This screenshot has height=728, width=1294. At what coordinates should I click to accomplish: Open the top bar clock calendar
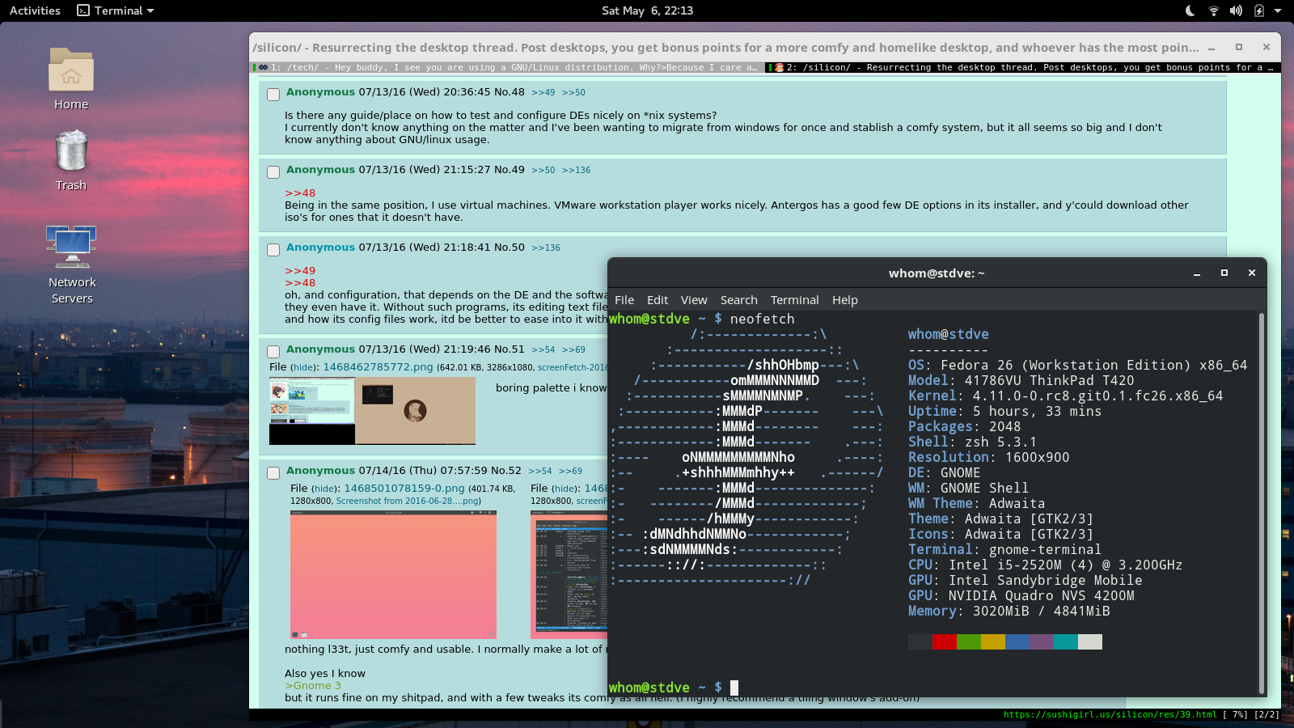point(647,11)
